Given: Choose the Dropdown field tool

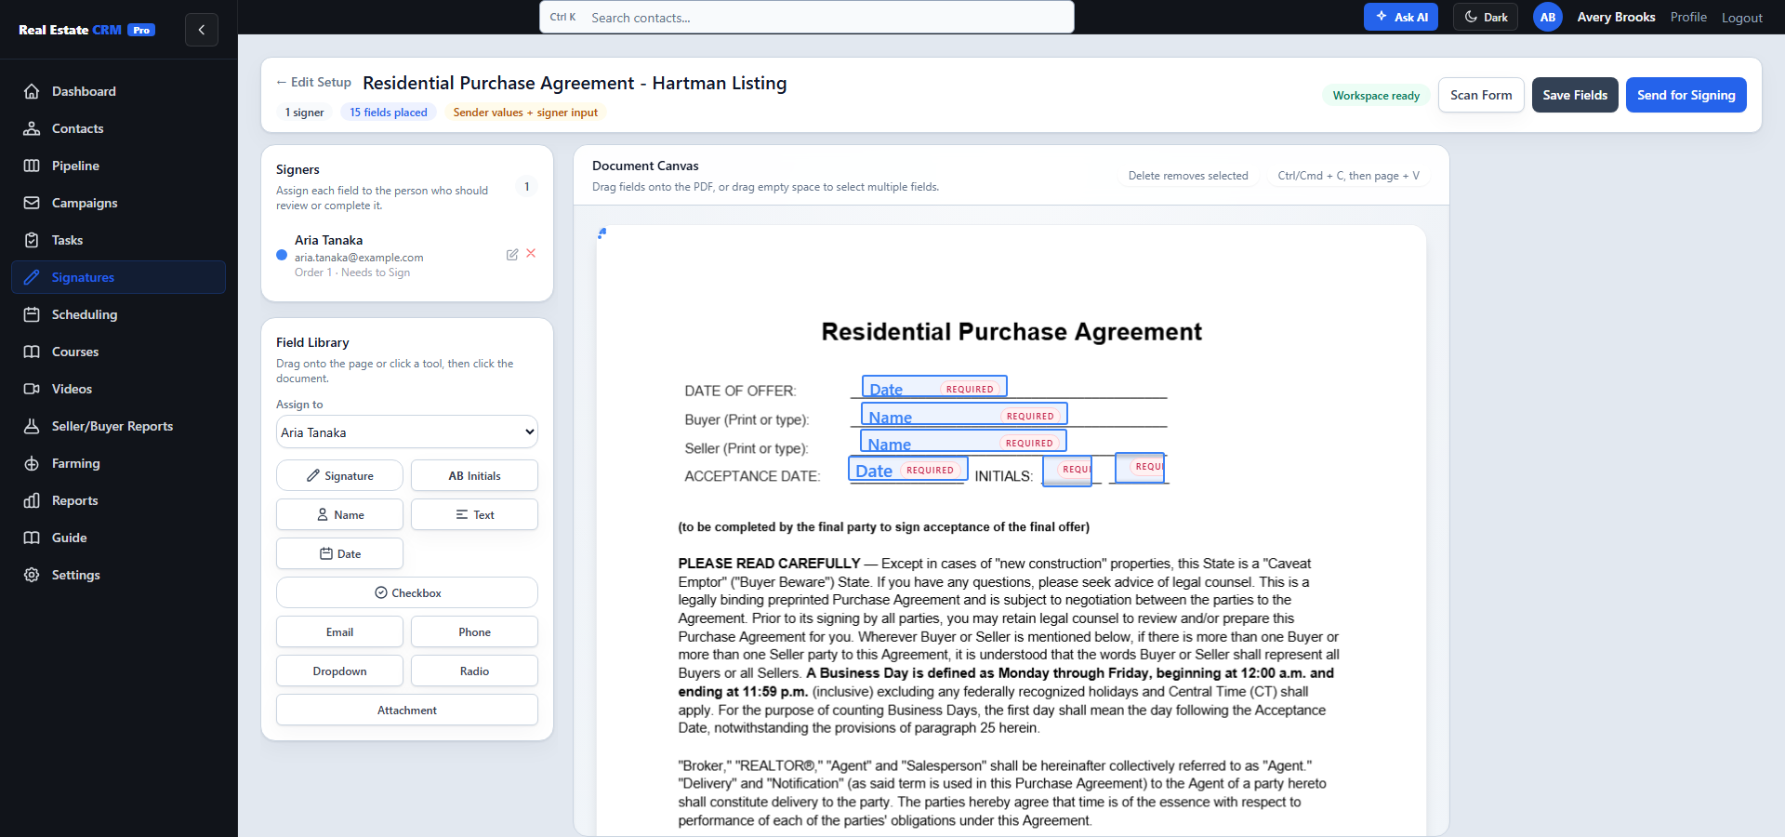Looking at the screenshot, I should pos(339,671).
